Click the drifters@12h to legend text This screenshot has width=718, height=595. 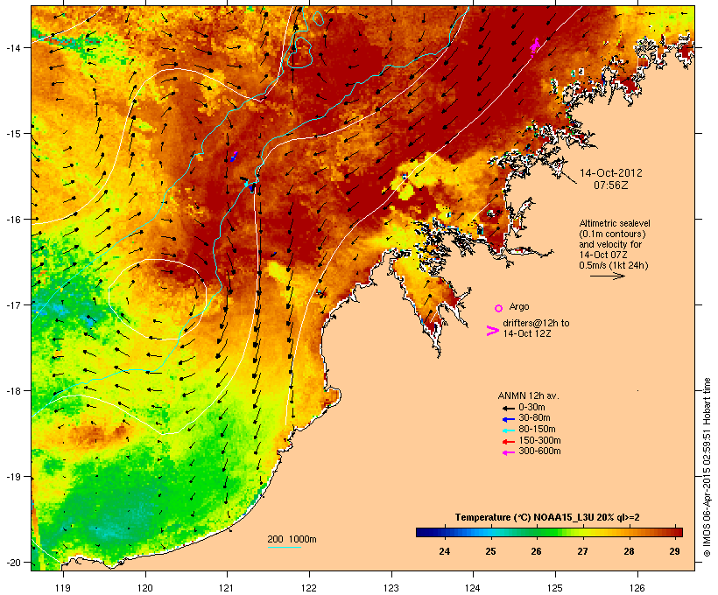coord(536,323)
